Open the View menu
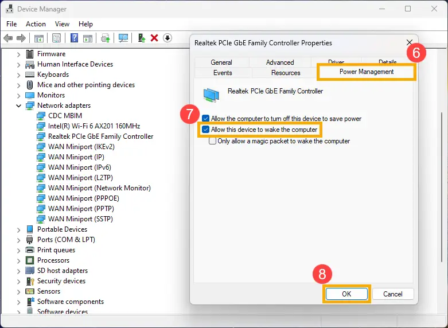Viewport: 448px width, 328px height. [x=62, y=24]
